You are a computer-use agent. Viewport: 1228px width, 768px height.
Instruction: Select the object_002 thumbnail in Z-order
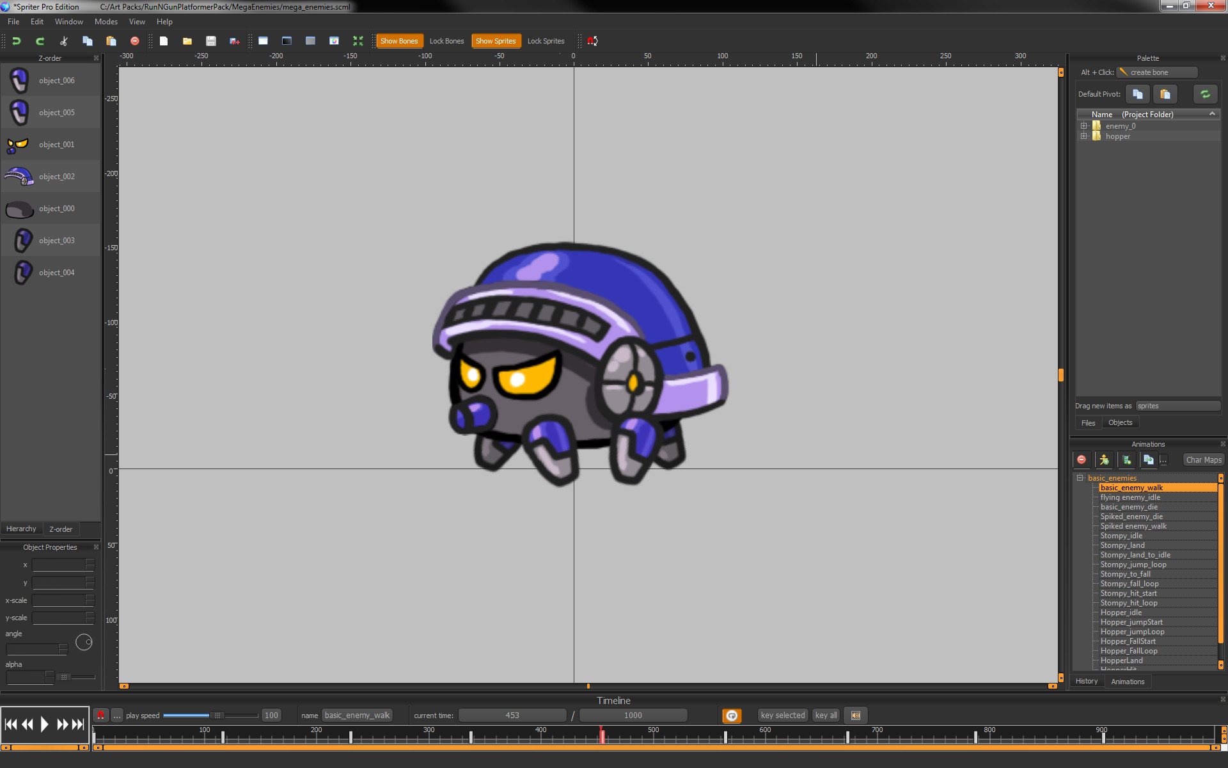pos(19,176)
